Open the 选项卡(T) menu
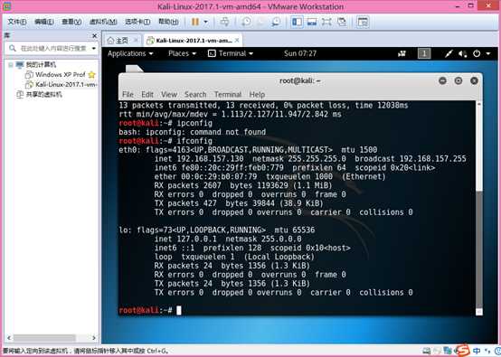Viewport: 501px width, 357px height. pyautogui.click(x=137, y=22)
